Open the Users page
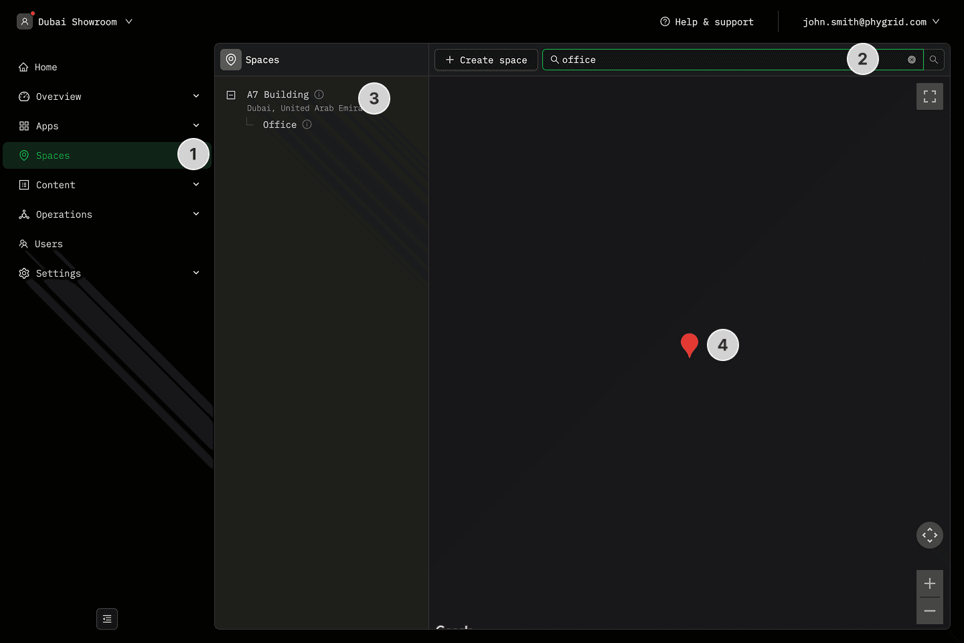This screenshot has height=643, width=964. pos(48,244)
